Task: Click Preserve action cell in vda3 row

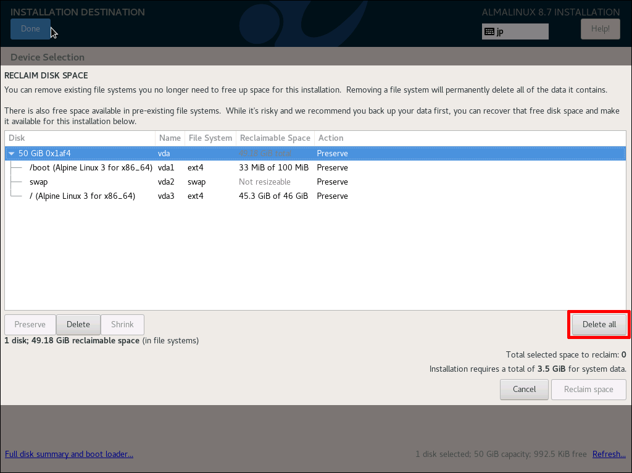Action: pos(332,196)
